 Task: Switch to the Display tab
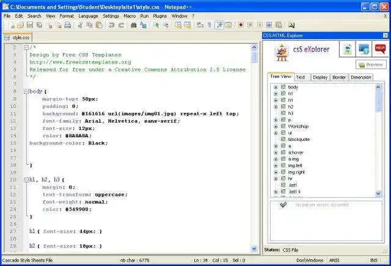point(320,77)
